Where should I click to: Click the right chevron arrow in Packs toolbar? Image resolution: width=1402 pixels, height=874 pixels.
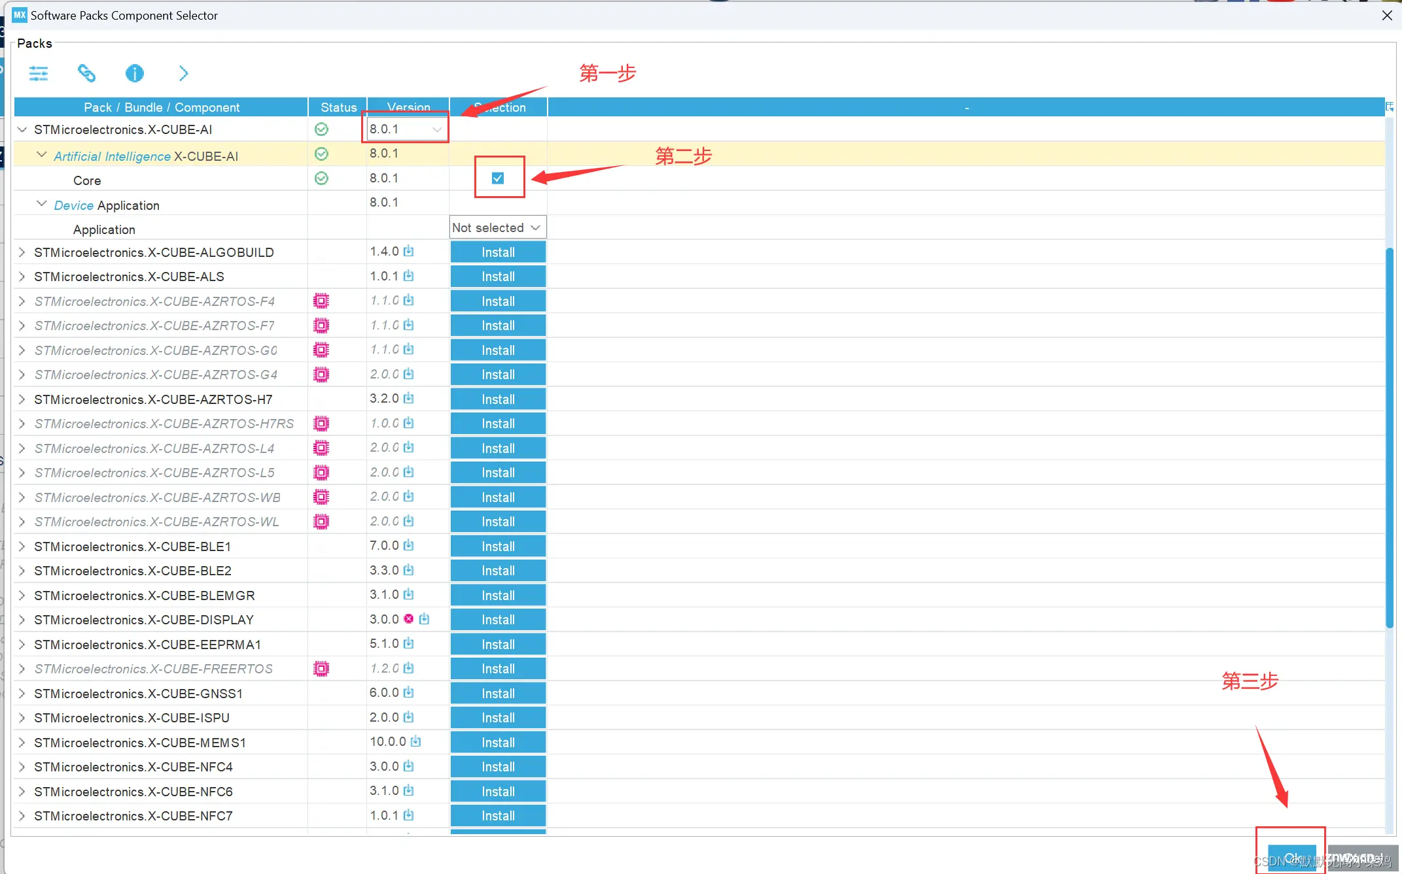click(x=183, y=73)
